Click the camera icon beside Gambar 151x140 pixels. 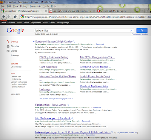[x=8, y=46]
